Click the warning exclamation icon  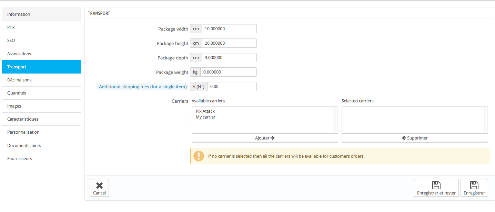(x=199, y=156)
